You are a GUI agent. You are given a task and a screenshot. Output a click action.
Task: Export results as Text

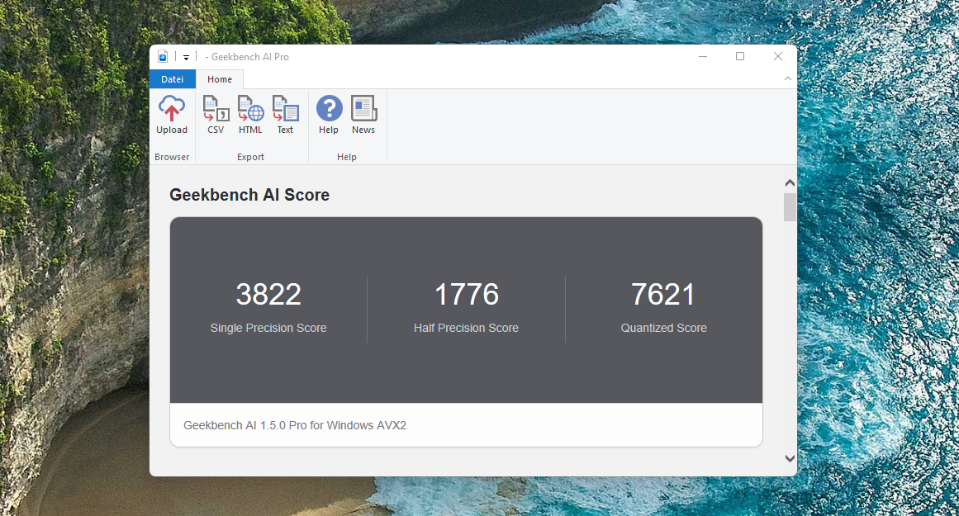coord(285,116)
